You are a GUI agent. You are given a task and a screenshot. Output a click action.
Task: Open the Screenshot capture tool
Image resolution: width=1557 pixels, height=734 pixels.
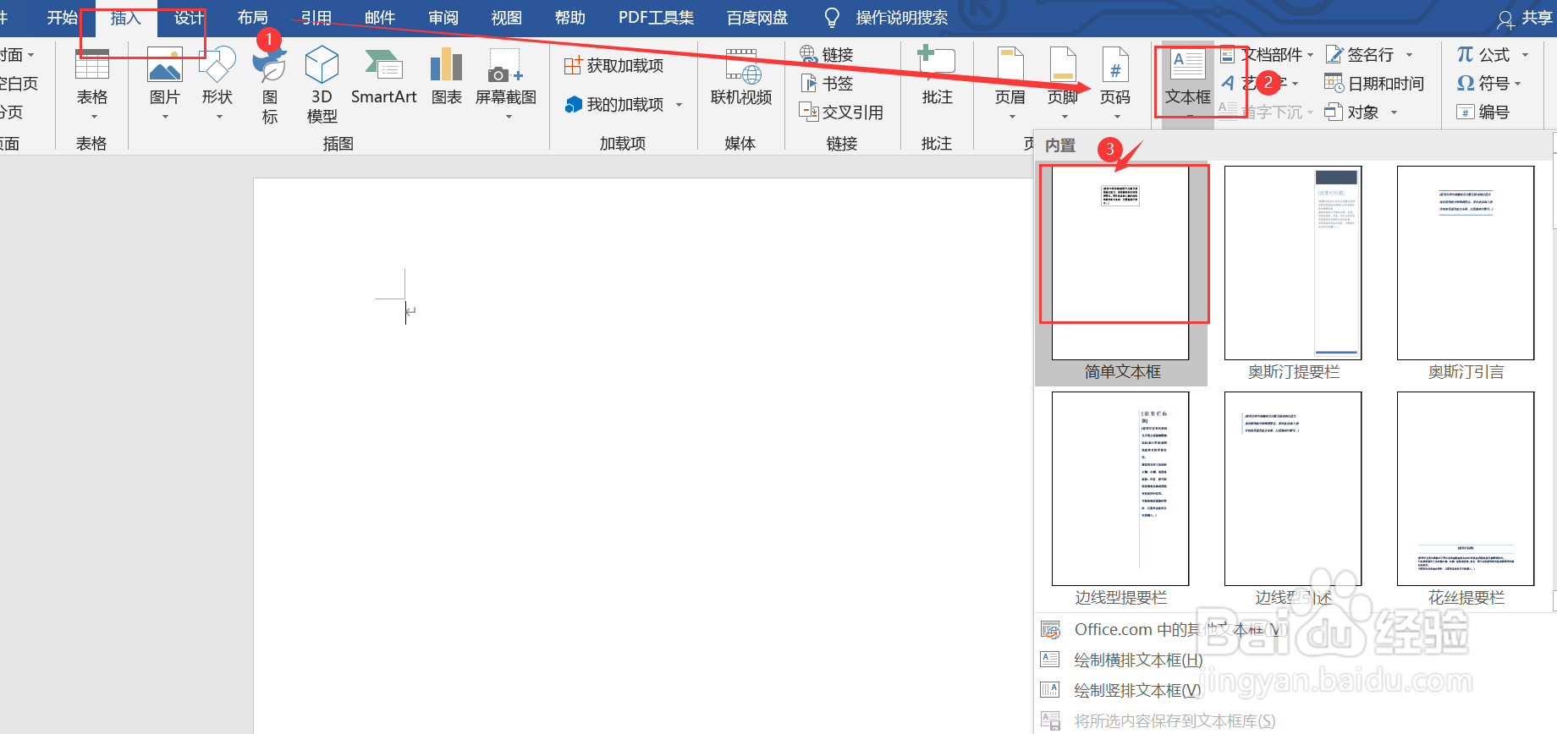click(x=506, y=85)
